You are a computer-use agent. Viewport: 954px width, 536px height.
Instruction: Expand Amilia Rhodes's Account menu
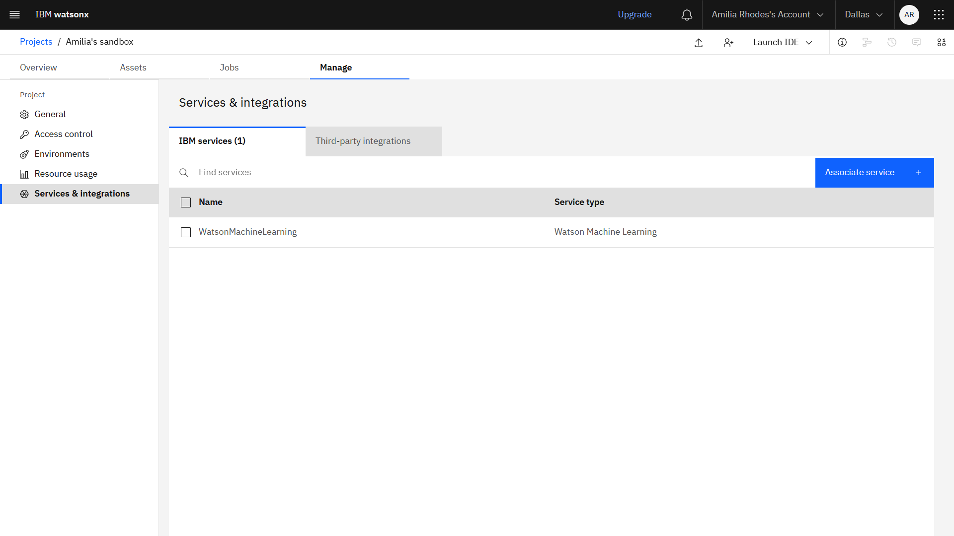pyautogui.click(x=768, y=14)
